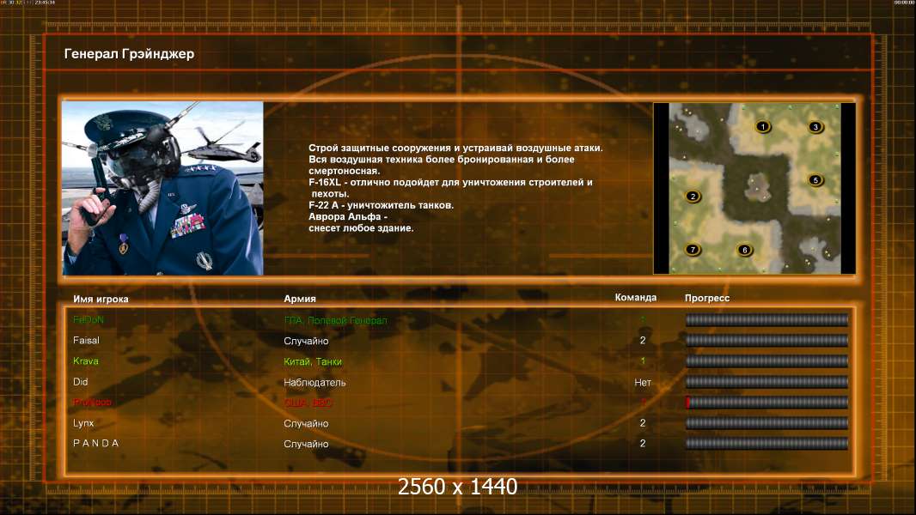The height and width of the screenshot is (515, 916).
Task: Click the title 'Генерал Грэйнджер'
Action: (129, 54)
